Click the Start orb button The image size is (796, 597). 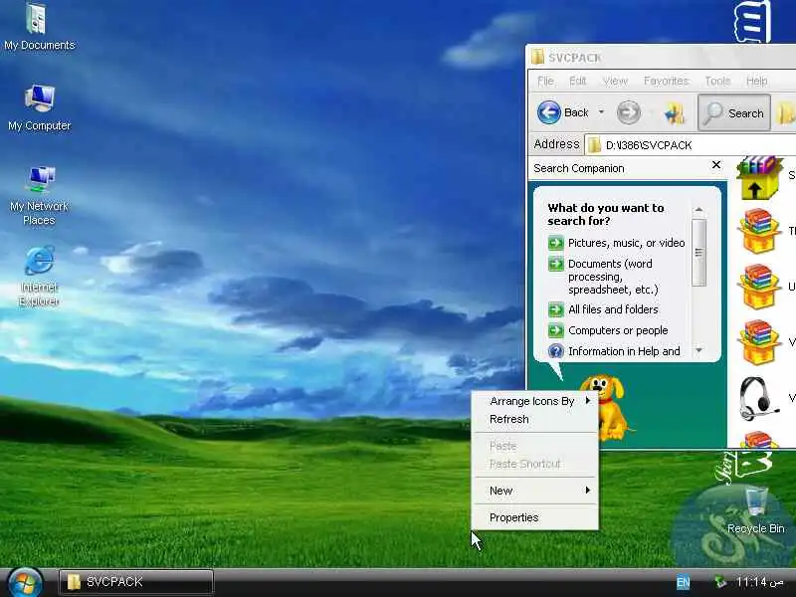click(x=25, y=582)
